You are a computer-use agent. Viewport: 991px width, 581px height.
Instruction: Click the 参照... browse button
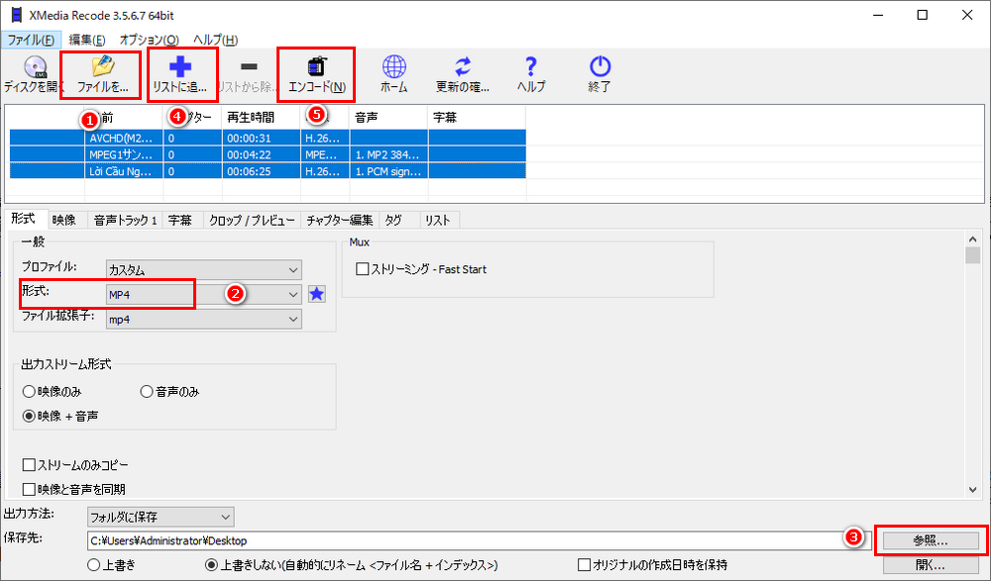(x=929, y=541)
